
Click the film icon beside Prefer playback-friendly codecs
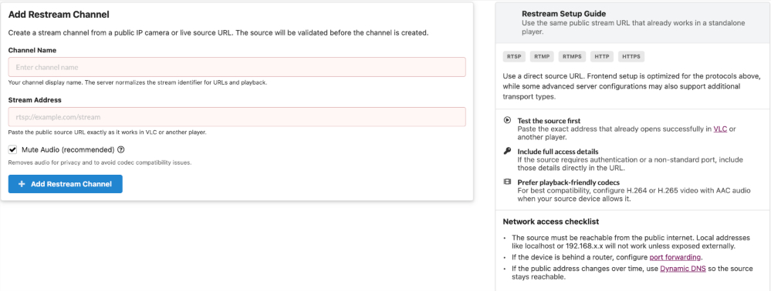click(507, 182)
